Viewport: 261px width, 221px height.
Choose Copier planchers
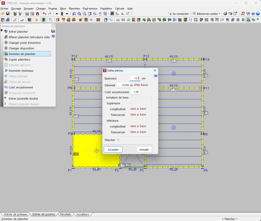click(19, 60)
